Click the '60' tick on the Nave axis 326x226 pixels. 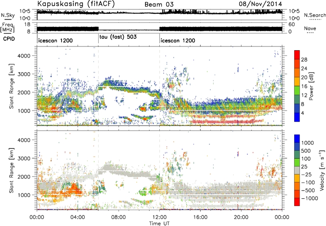point(292,24)
